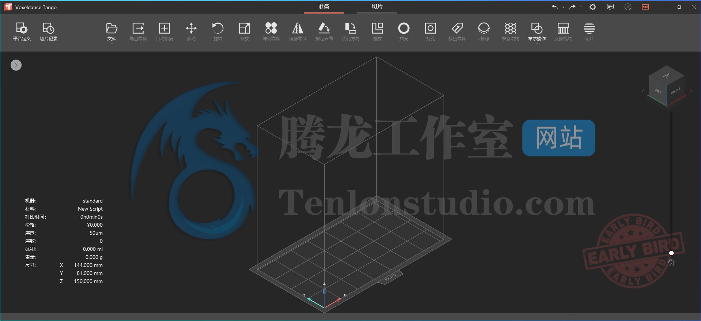Click the redo arrow icon
The height and width of the screenshot is (321, 701).
[x=572, y=7]
